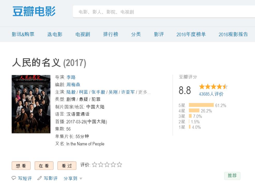
Task: Click the 豆瓣电影 logo
Action: [34, 11]
